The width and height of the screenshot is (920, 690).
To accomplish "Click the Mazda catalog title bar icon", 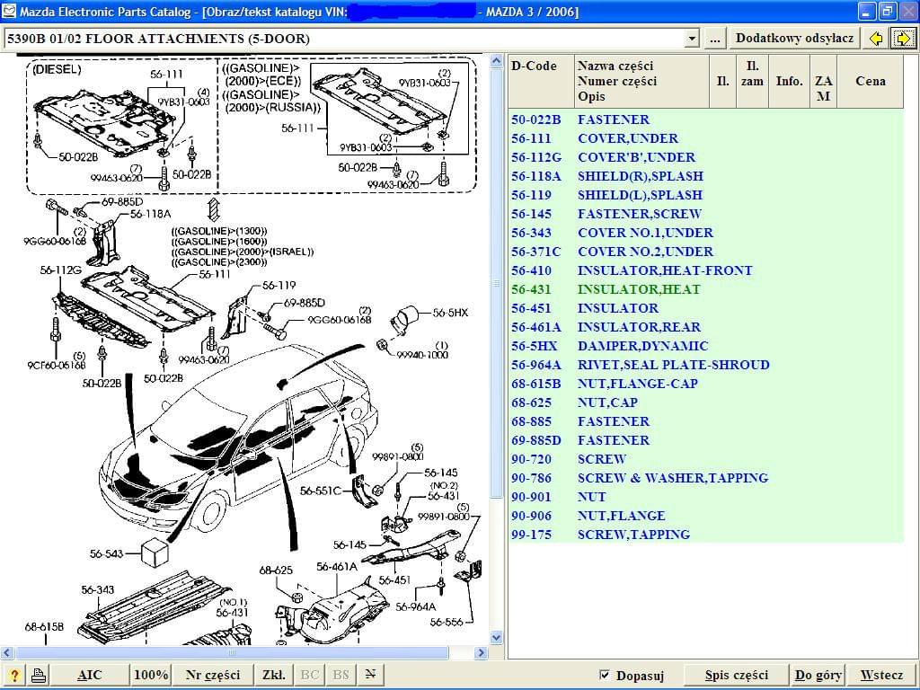I will (9, 11).
